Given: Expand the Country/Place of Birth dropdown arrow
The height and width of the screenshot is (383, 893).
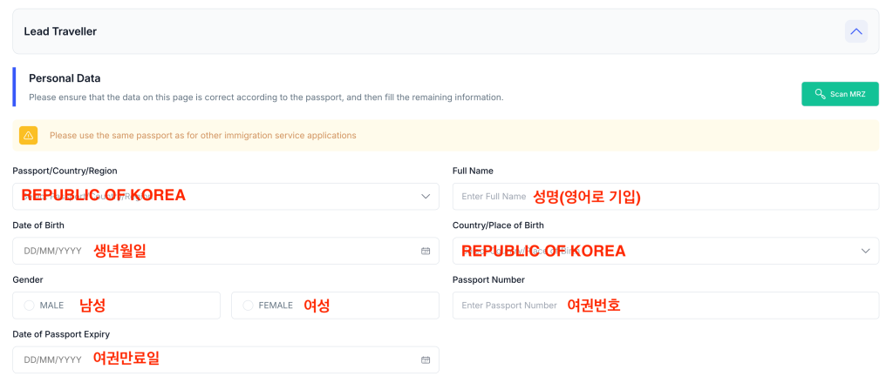Looking at the screenshot, I should (x=866, y=251).
